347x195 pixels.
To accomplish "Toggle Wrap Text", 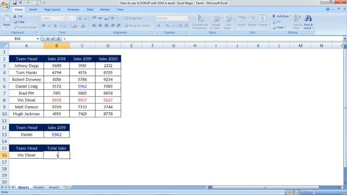I will point(133,18).
